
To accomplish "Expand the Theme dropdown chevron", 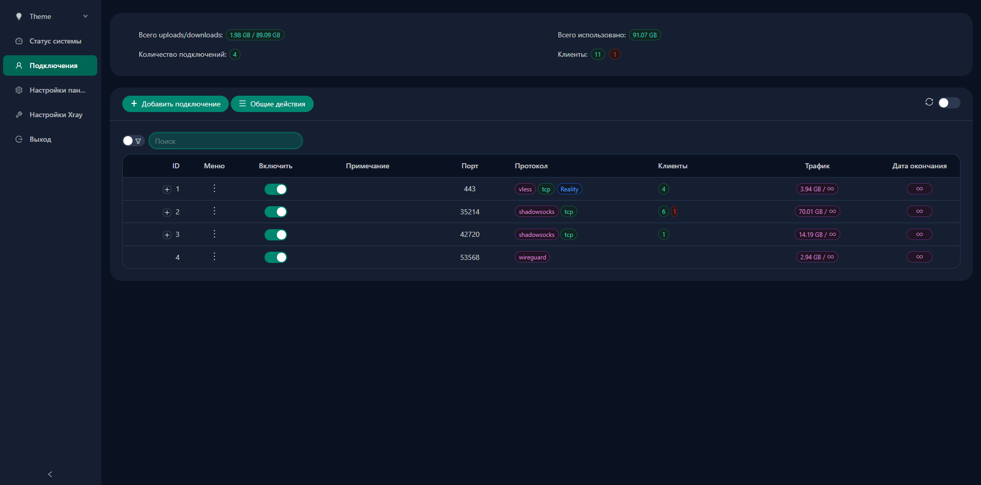I will tap(85, 16).
